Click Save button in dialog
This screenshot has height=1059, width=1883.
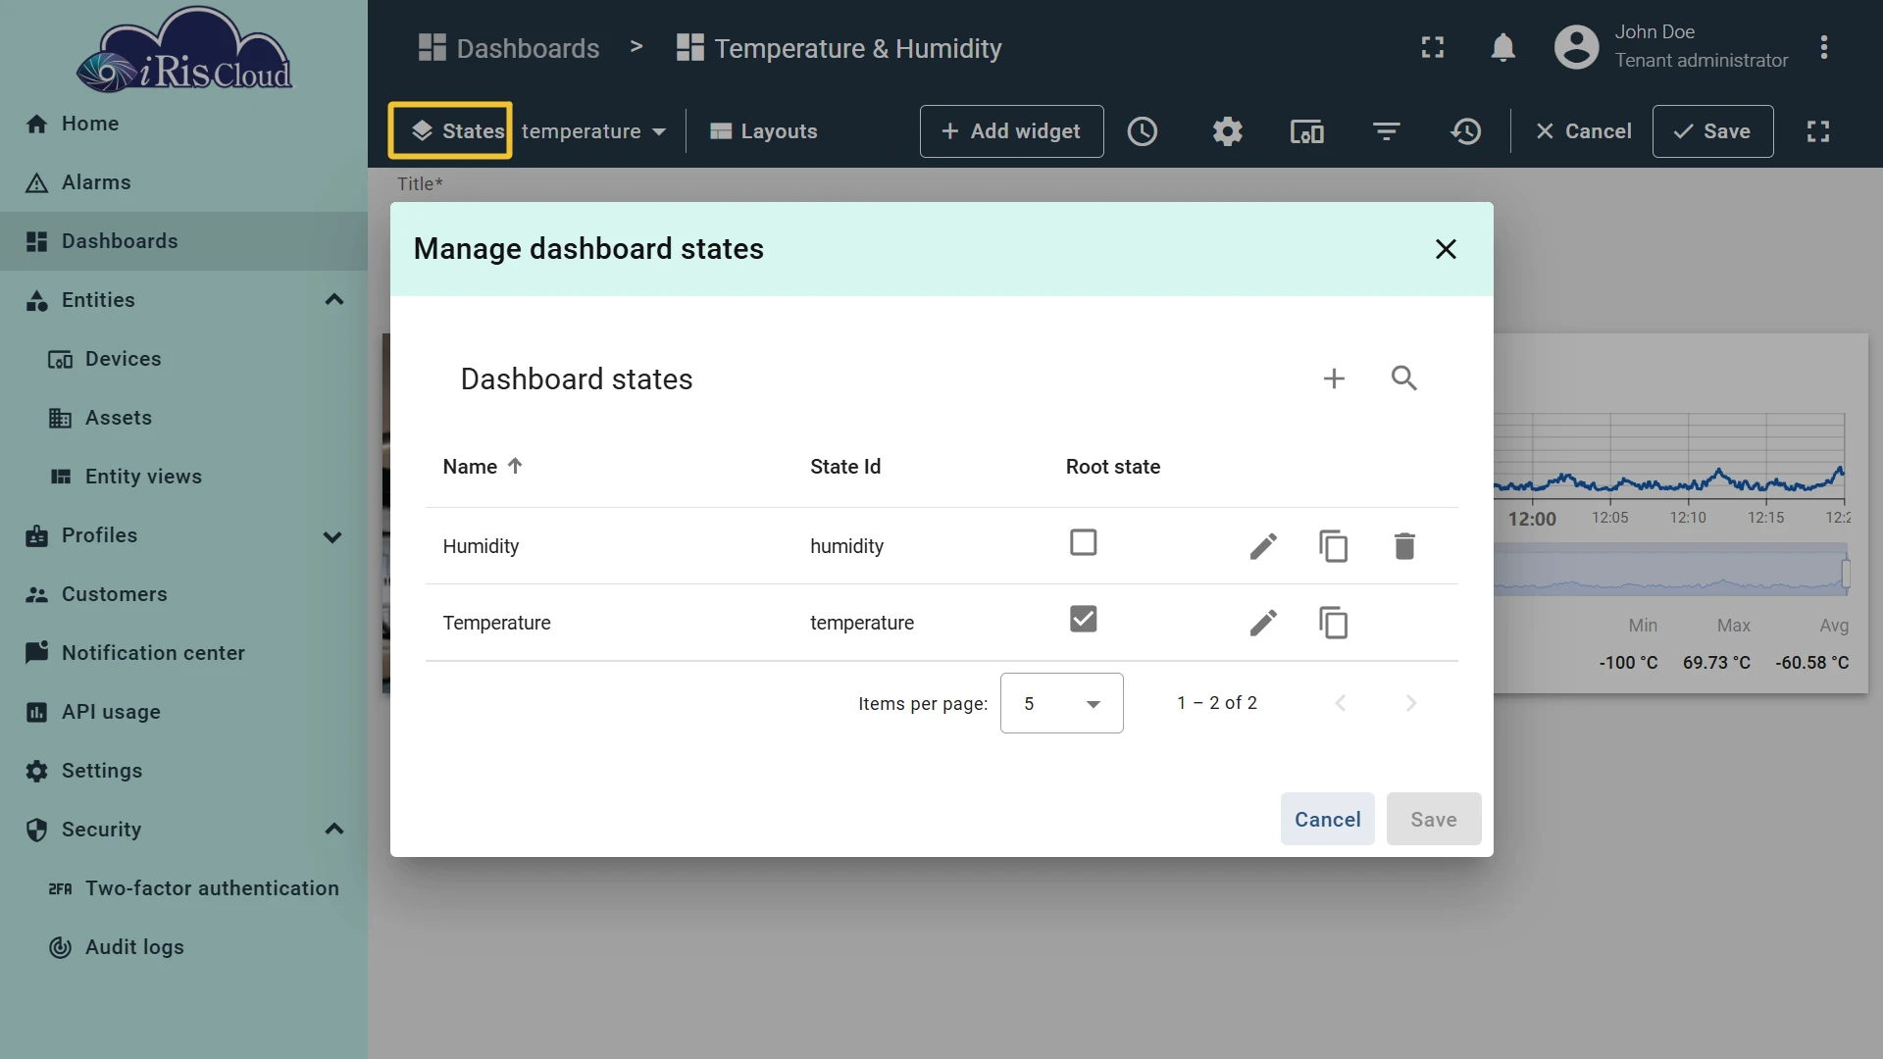tap(1434, 819)
